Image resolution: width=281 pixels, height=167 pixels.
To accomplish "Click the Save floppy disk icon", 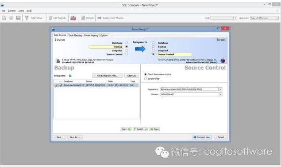I will [18, 18].
